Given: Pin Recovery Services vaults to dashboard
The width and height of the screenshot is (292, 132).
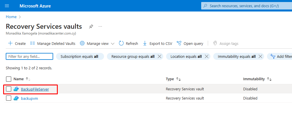Looking at the screenshot, I should point(91,26).
